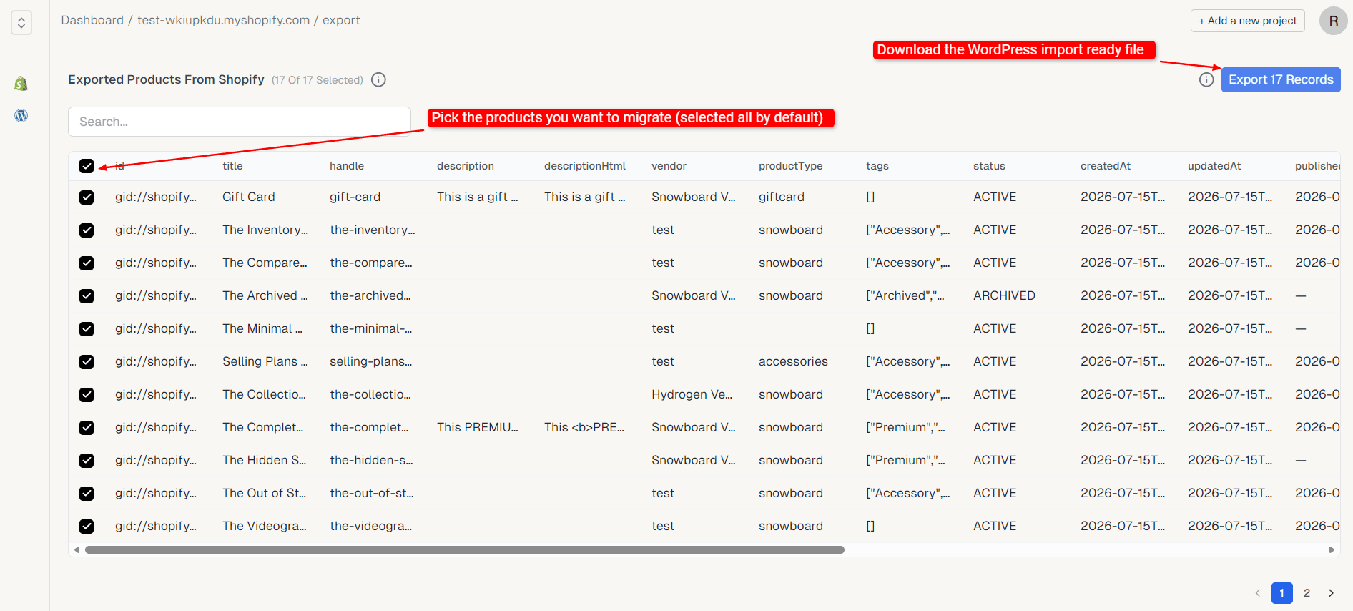The height and width of the screenshot is (611, 1353).
Task: Uncheck the The Videographer row checkbox
Action: tap(87, 527)
